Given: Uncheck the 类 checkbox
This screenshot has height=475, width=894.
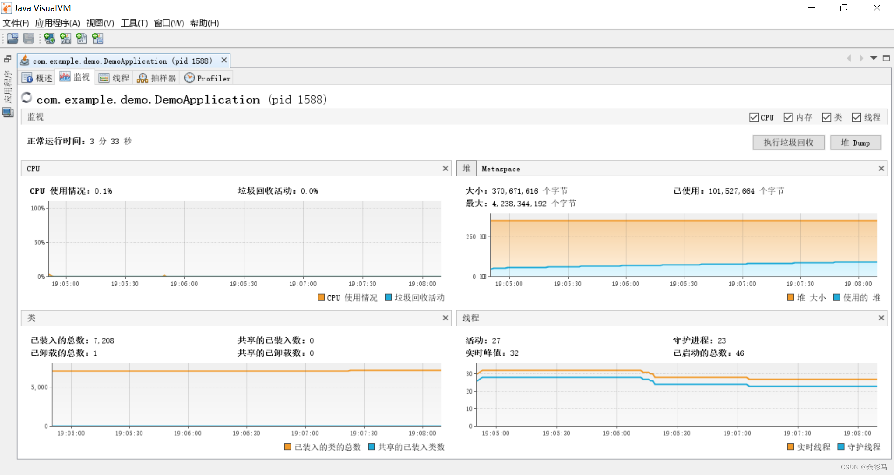Looking at the screenshot, I should pos(826,117).
